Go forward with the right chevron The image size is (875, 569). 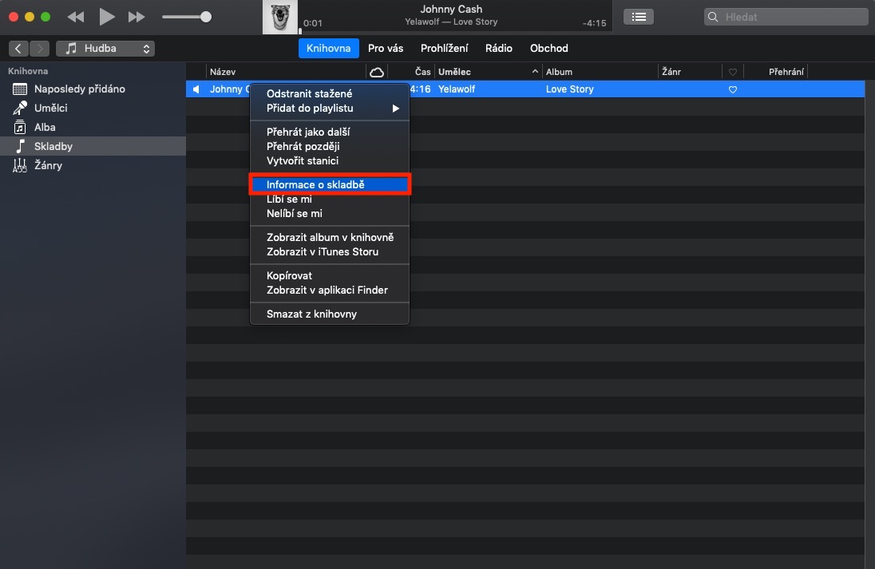(40, 49)
